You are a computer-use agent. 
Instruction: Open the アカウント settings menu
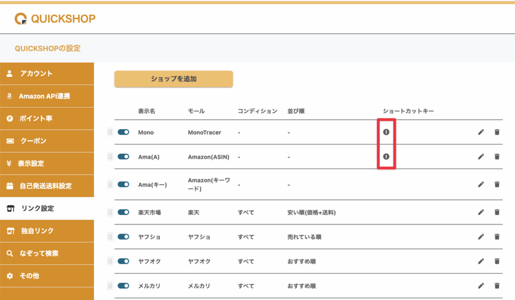(x=47, y=73)
